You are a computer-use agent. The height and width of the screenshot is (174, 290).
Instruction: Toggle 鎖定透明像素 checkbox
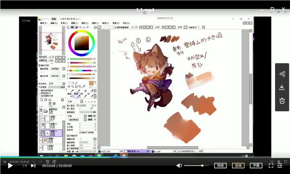pyautogui.click(x=39, y=90)
